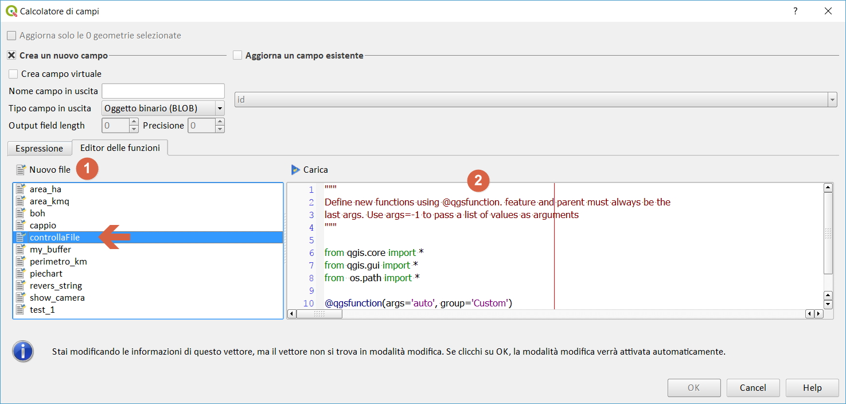This screenshot has height=404, width=846.
Task: Click the Nuovo file icon
Action: tap(21, 170)
